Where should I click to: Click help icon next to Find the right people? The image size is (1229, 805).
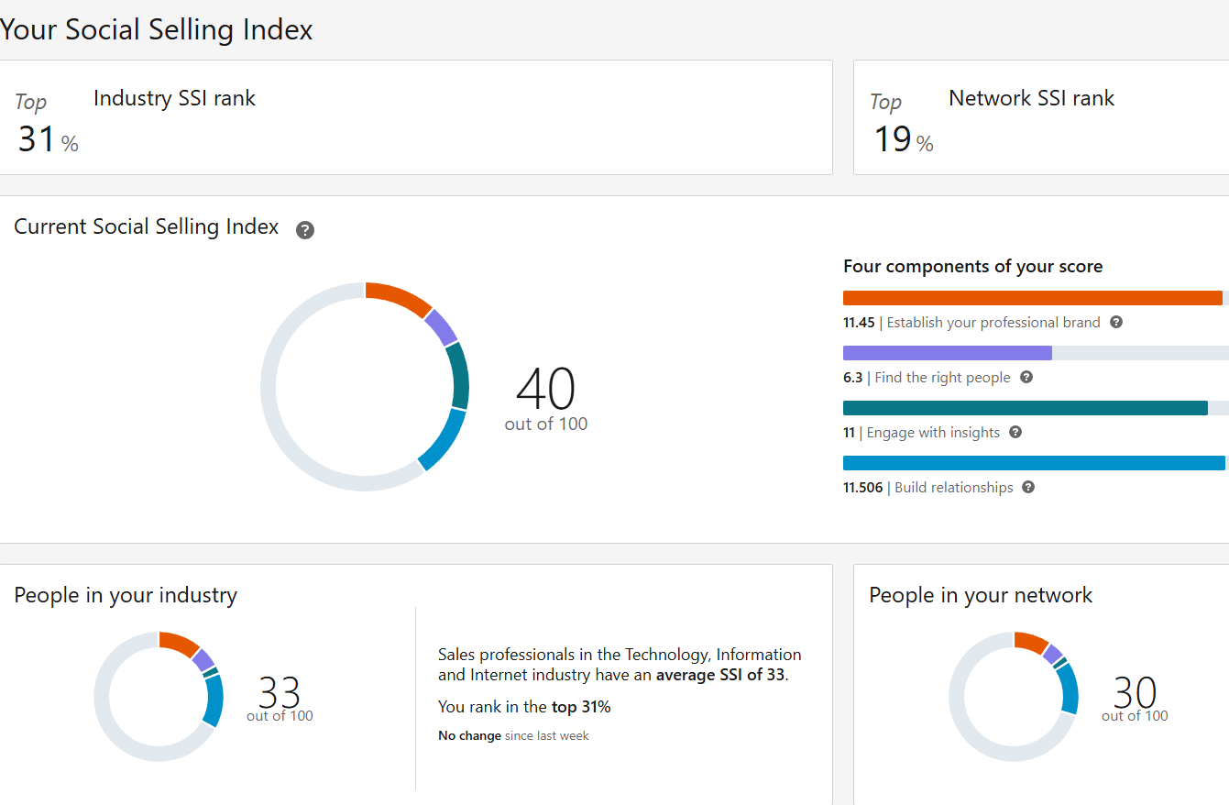tap(1026, 378)
